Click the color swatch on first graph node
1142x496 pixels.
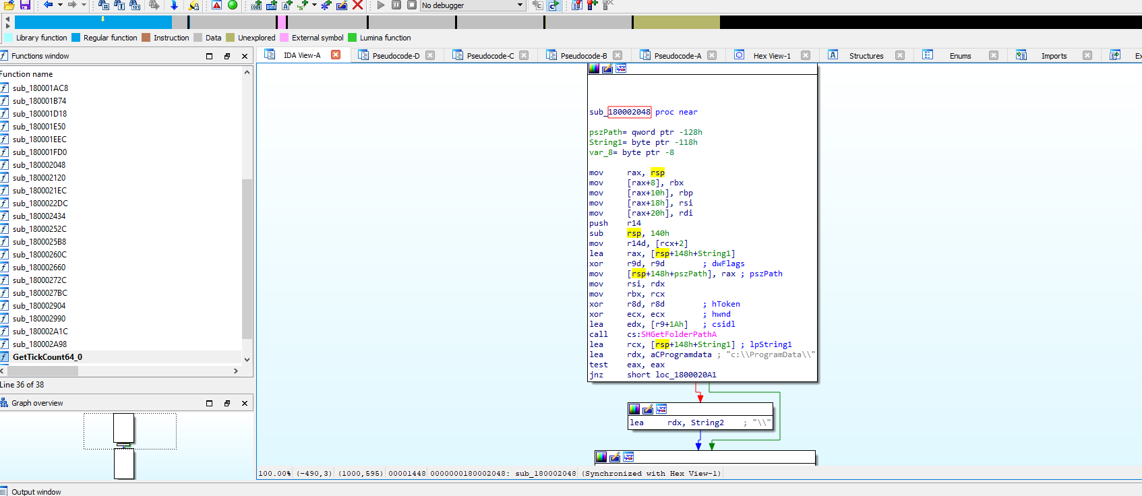click(594, 68)
